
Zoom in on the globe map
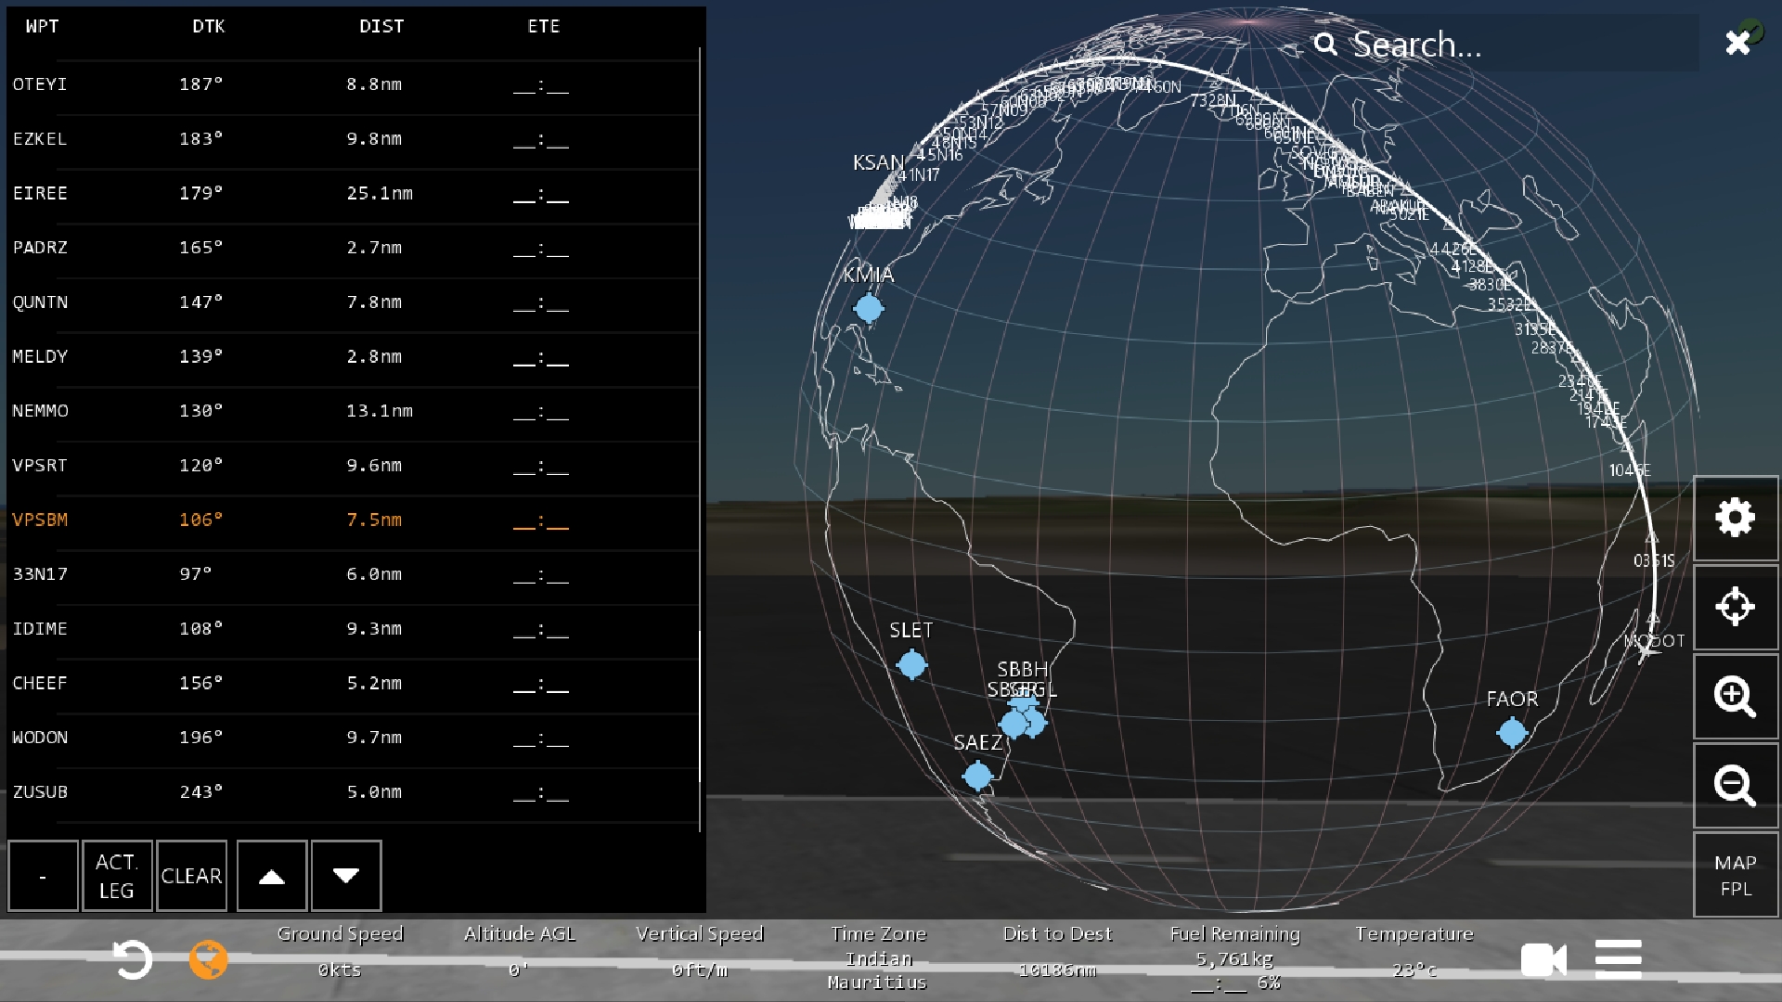(x=1735, y=696)
